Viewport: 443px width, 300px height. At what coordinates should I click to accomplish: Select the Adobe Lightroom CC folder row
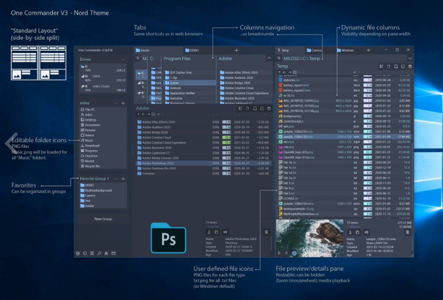[x=203, y=153]
